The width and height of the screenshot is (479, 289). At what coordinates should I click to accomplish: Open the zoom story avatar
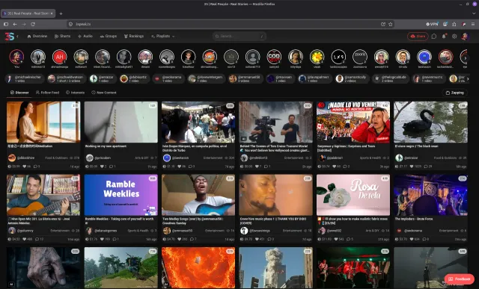coord(360,57)
